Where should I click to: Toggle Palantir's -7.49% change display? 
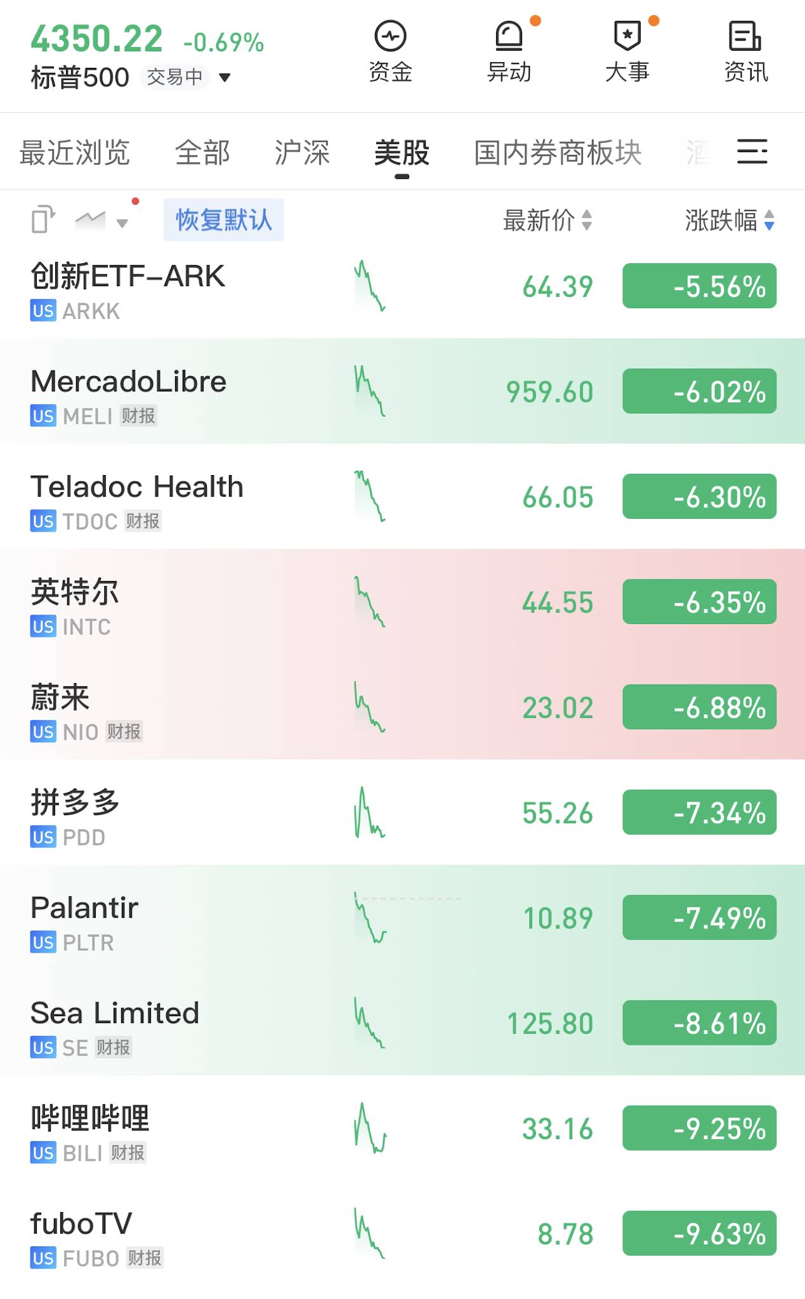pyautogui.click(x=699, y=918)
